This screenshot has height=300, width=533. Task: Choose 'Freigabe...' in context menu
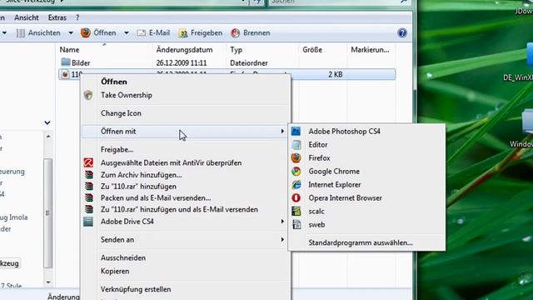click(117, 150)
